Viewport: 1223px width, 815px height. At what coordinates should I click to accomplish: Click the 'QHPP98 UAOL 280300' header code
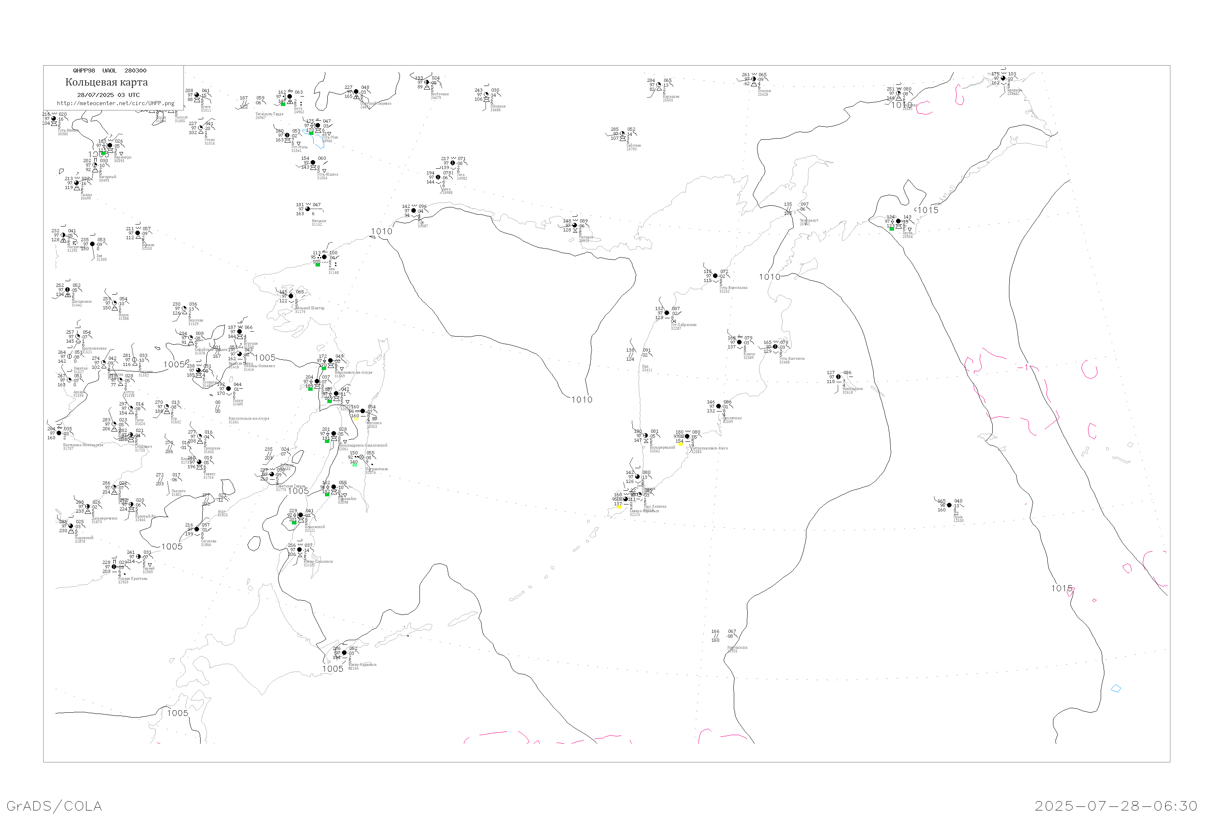[110, 70]
